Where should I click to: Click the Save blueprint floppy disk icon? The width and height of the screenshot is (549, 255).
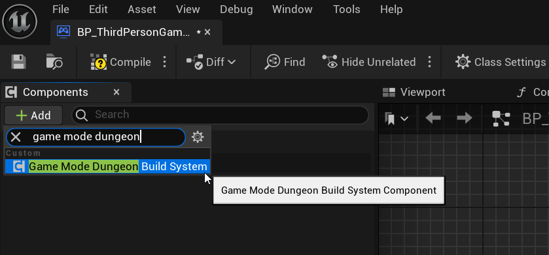click(18, 62)
